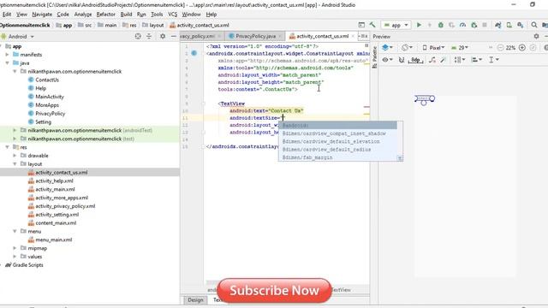The width and height of the screenshot is (548, 308).
Task: Open the view options eye dropdown
Action: tap(386, 60)
